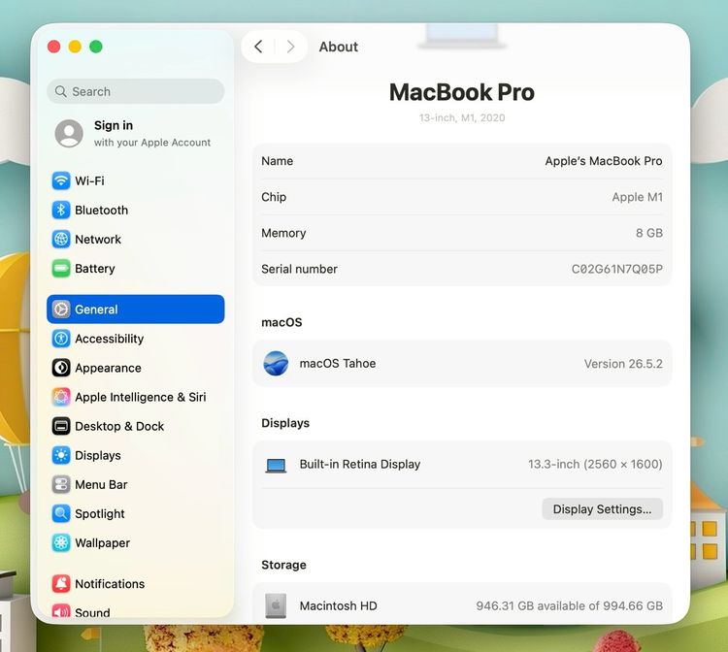Click the Macintosh HD label
The height and width of the screenshot is (652, 728).
(x=338, y=605)
